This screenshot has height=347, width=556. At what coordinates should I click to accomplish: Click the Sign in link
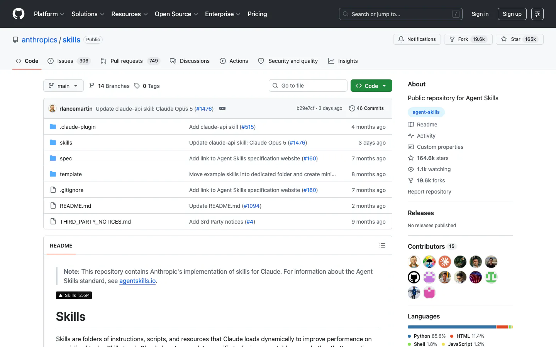tap(480, 14)
